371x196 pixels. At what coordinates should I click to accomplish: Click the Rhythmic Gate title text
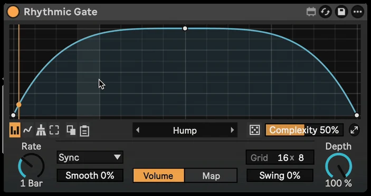(x=61, y=12)
